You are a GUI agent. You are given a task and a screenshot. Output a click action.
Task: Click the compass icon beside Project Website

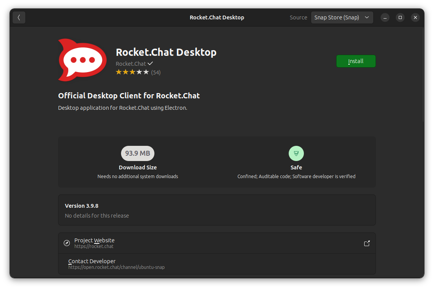[x=67, y=243]
